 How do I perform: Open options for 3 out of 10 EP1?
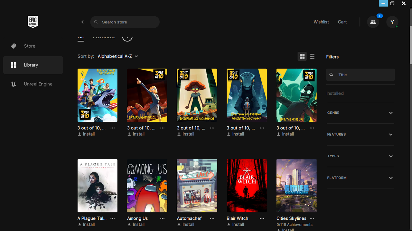click(x=113, y=128)
